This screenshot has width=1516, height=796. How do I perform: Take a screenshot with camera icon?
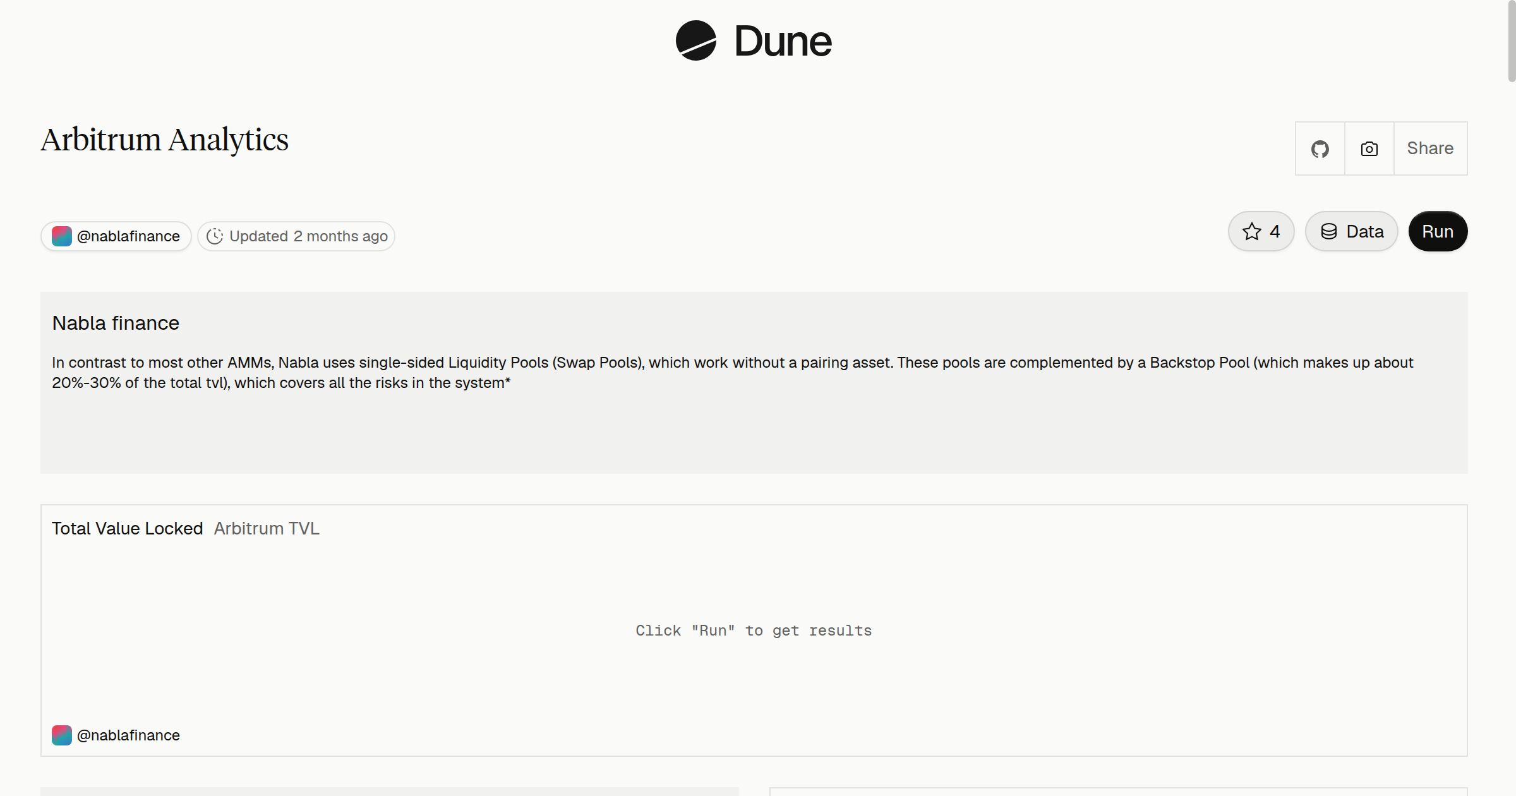(1369, 148)
